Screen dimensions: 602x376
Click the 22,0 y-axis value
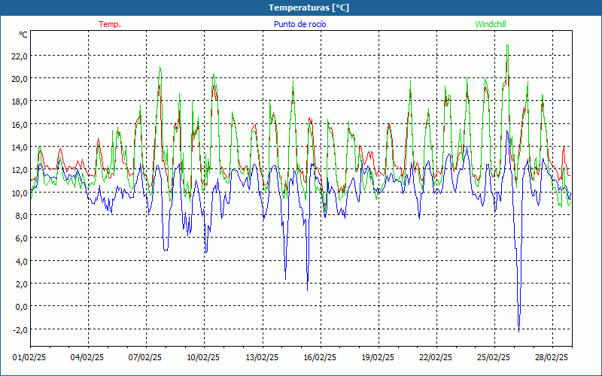pos(20,56)
